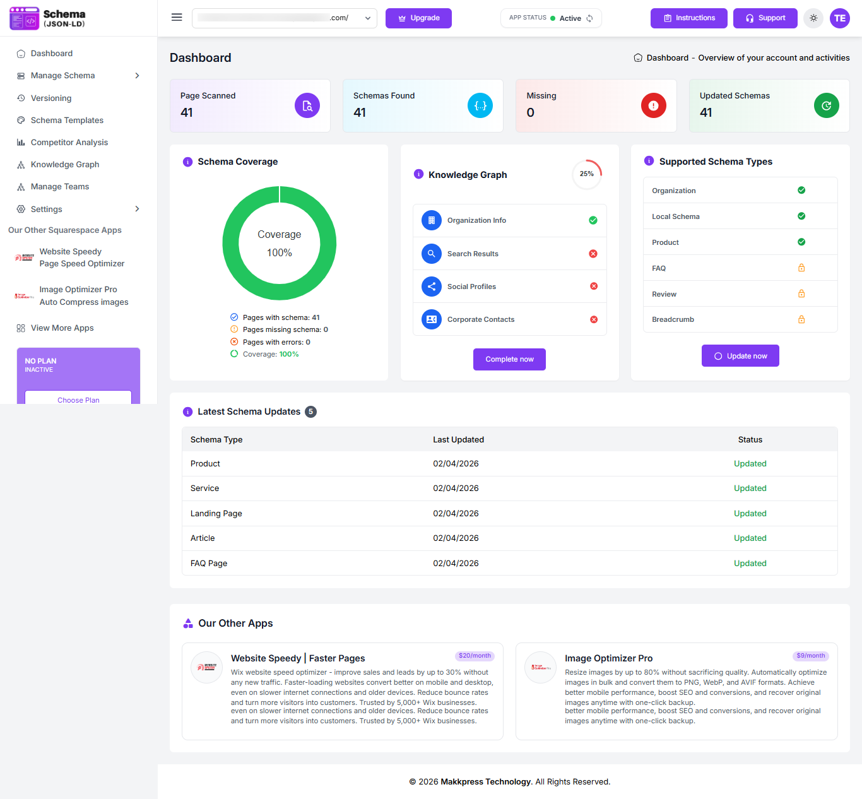862x799 pixels.
Task: Click the Schemas Found braces icon
Action: [480, 105]
